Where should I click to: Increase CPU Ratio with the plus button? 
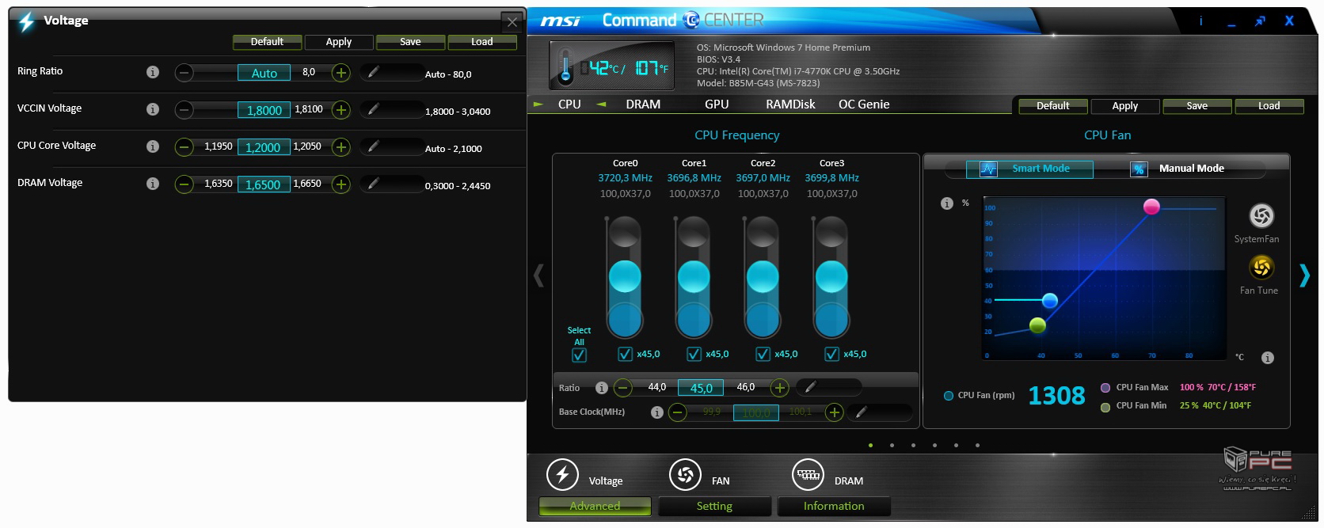click(x=780, y=388)
